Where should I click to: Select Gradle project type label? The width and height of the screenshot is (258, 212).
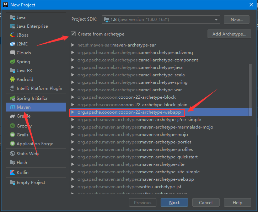(x=24, y=116)
